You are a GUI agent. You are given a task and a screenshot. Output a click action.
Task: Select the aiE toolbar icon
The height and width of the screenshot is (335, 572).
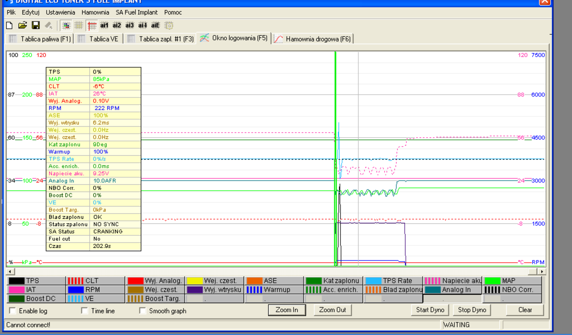155,26
